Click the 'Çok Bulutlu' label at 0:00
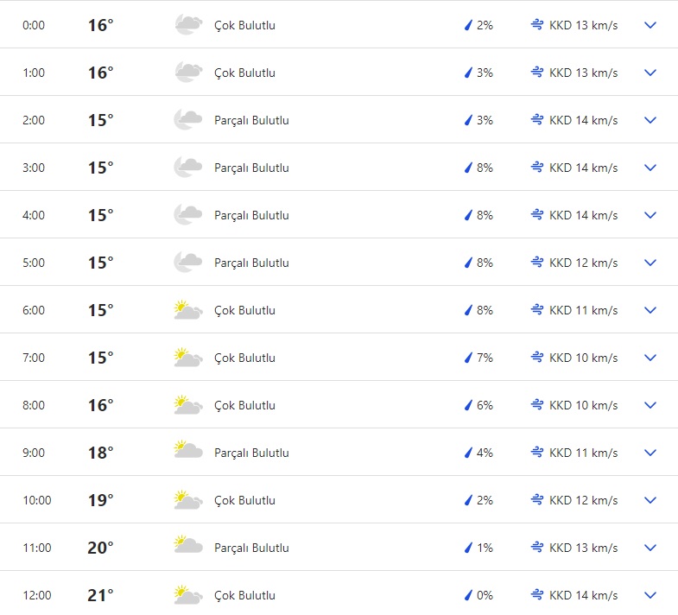 (244, 25)
